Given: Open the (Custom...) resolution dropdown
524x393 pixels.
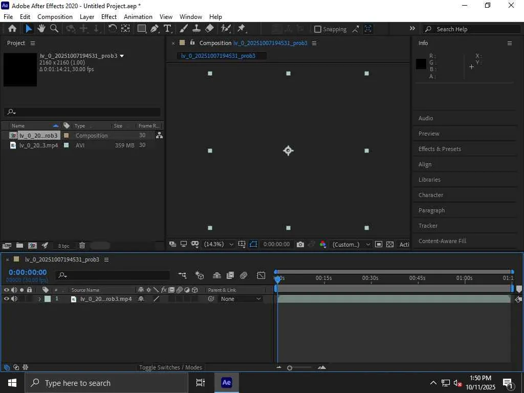Looking at the screenshot, I should click(351, 245).
